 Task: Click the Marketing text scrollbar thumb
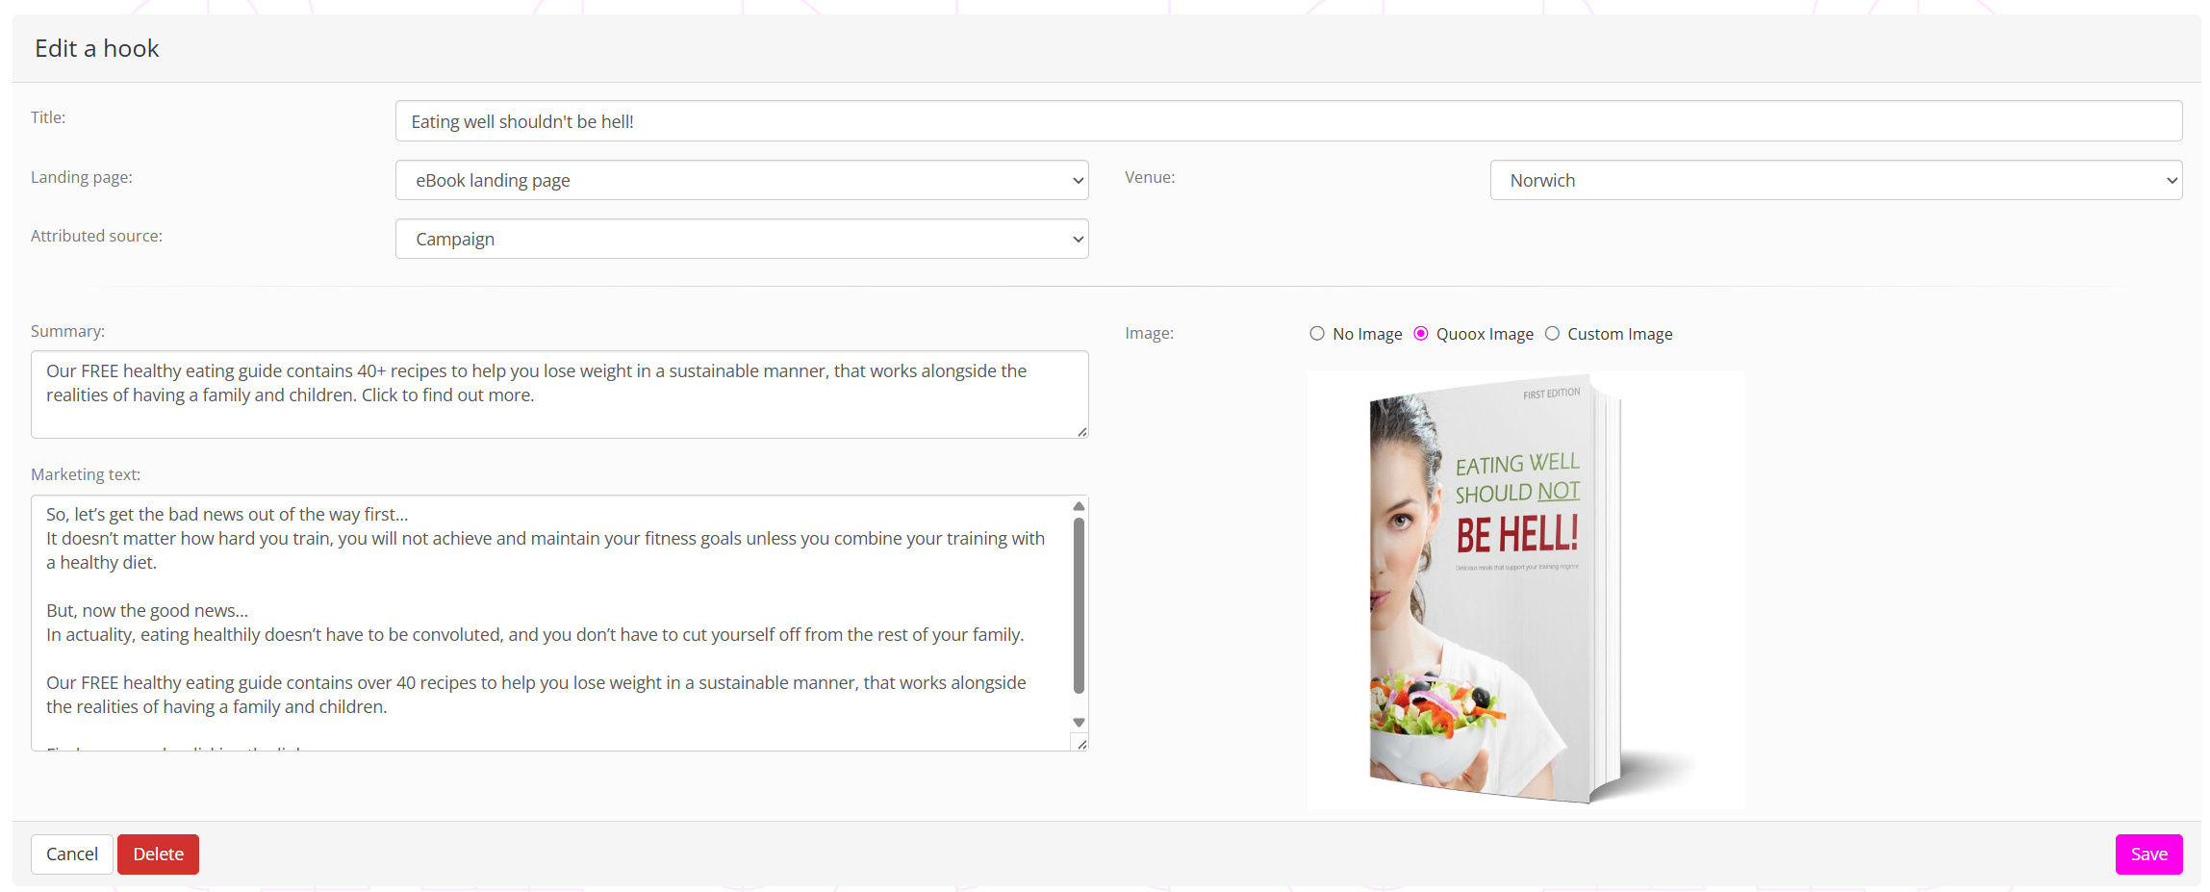[x=1079, y=606]
